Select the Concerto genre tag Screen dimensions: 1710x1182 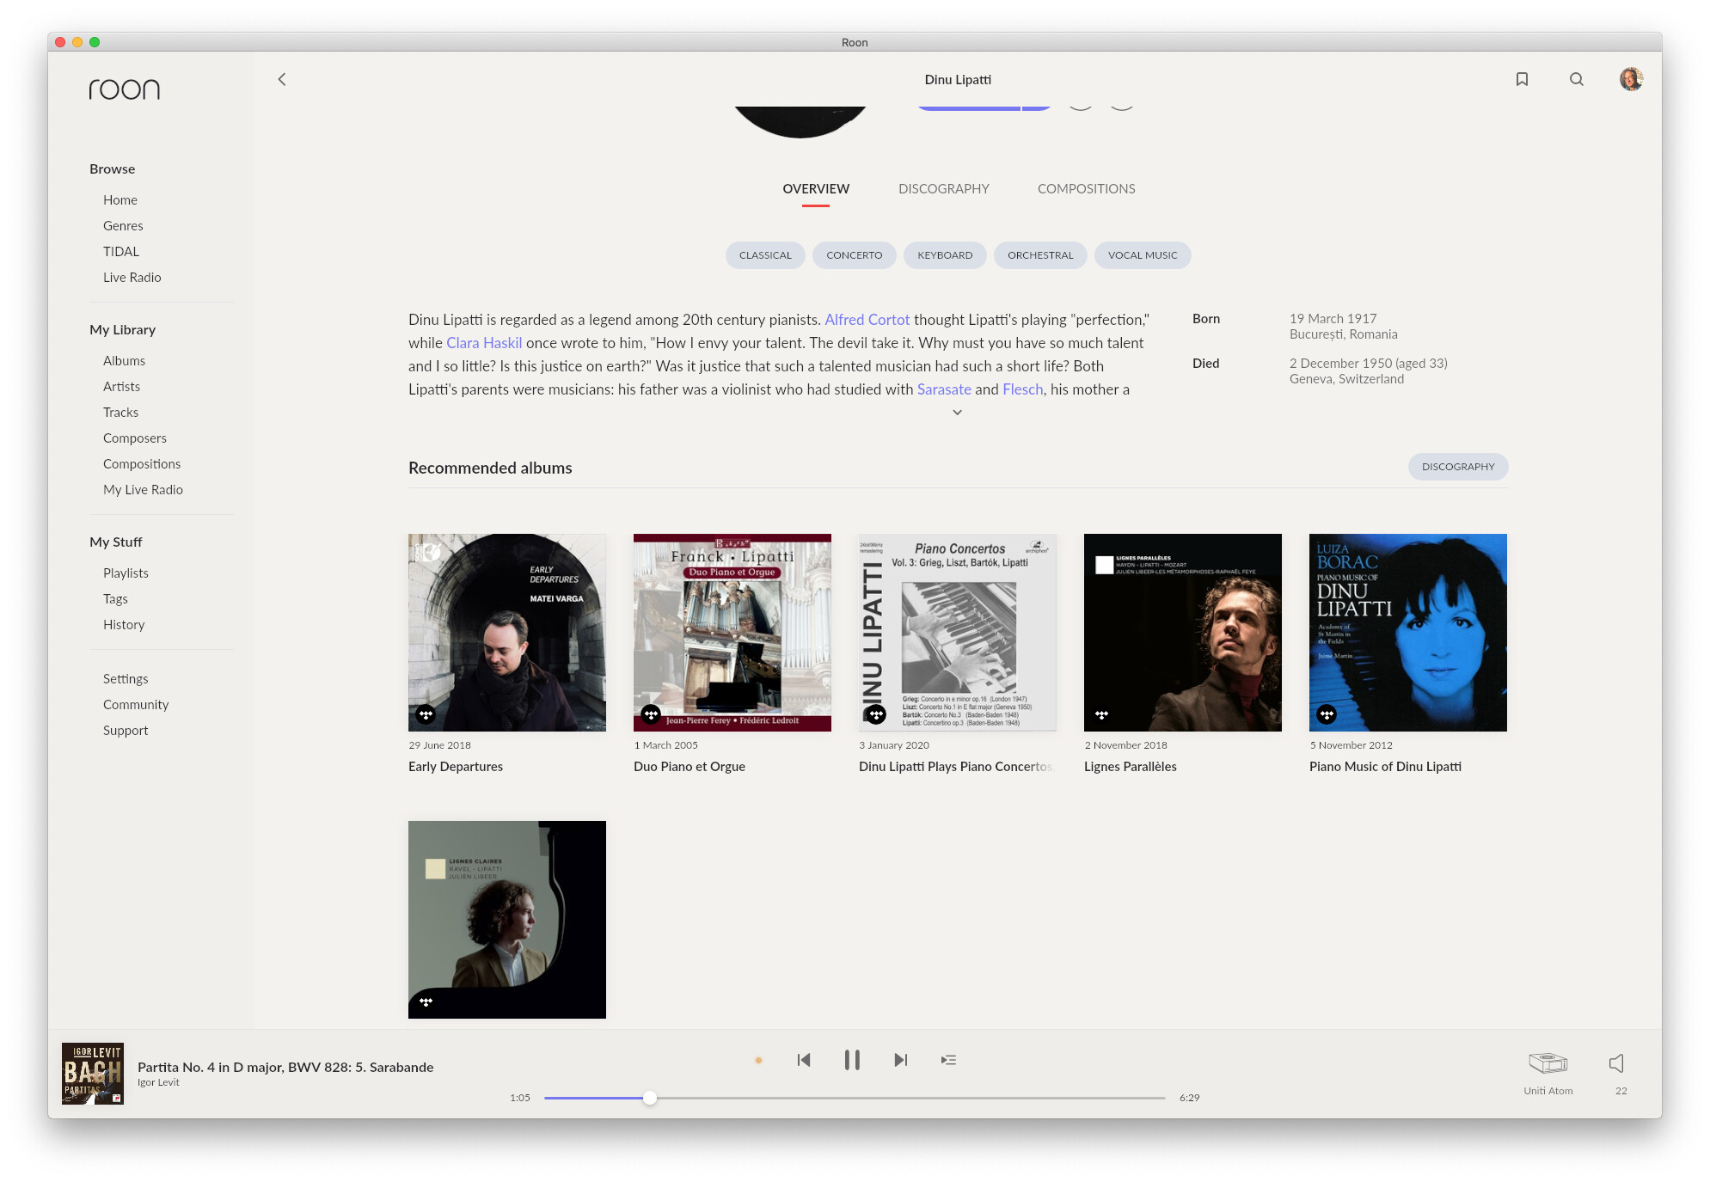click(x=854, y=255)
